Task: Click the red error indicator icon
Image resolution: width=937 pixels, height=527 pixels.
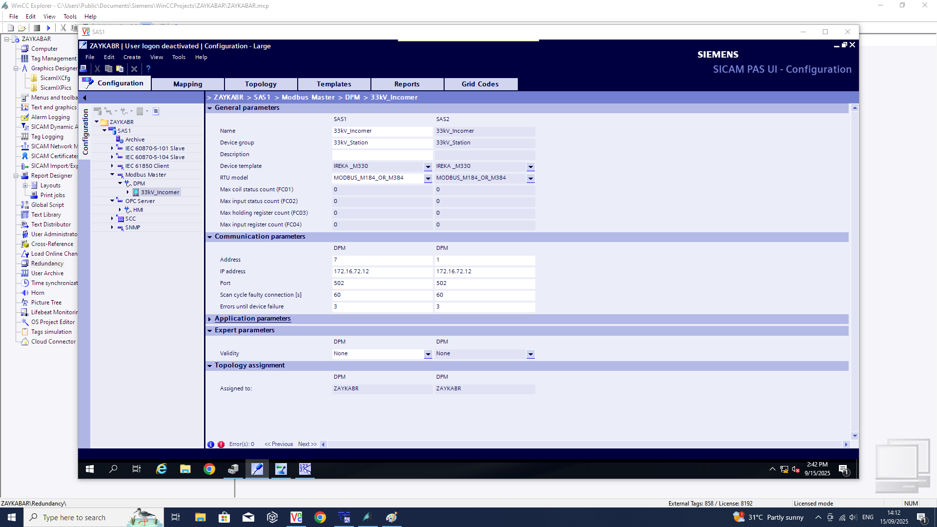Action: [x=221, y=445]
